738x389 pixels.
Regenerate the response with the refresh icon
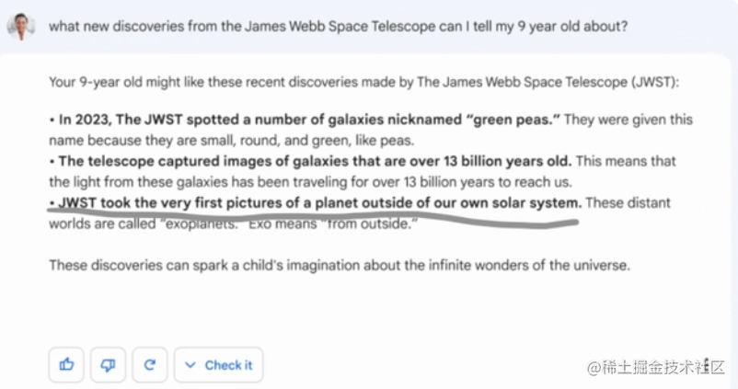pos(150,364)
